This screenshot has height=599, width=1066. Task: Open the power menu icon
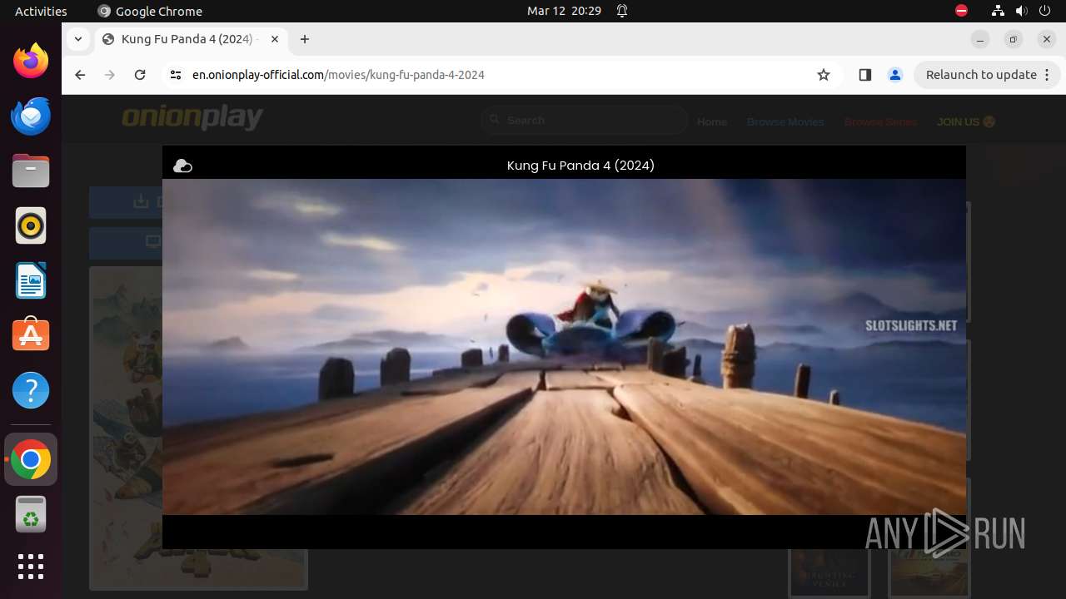pos(1046,11)
